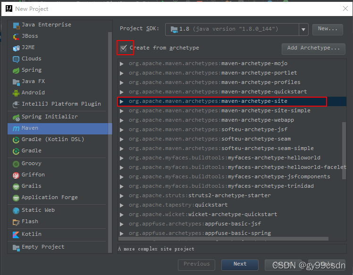Image resolution: width=353 pixels, height=275 pixels.
Task: Expand maven-archetype-webapp arrow
Action: click(122, 120)
